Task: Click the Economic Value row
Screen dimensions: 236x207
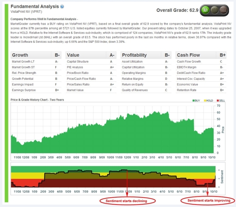Action: [201, 84]
